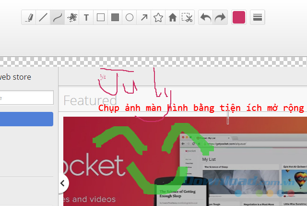
Task: Open the line thickness menu
Action: 258,17
